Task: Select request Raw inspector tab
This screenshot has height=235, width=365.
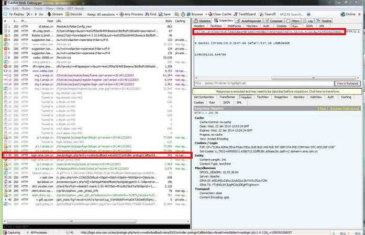Action: coord(295,26)
